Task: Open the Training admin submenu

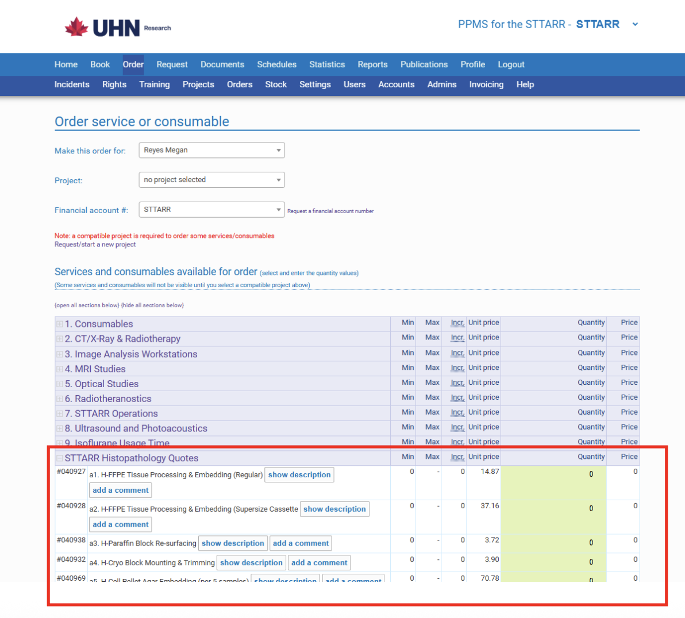Action: pyautogui.click(x=155, y=85)
